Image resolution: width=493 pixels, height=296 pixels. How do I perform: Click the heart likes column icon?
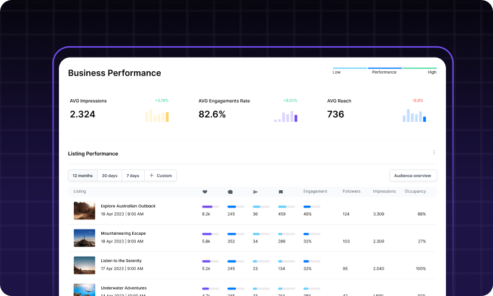pos(205,192)
